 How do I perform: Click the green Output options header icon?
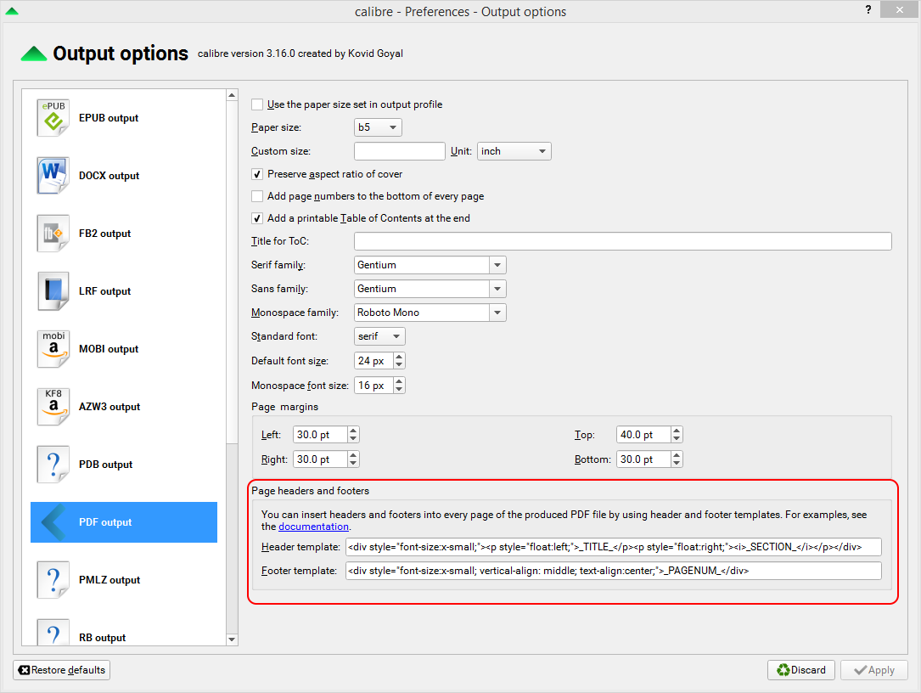click(x=33, y=54)
